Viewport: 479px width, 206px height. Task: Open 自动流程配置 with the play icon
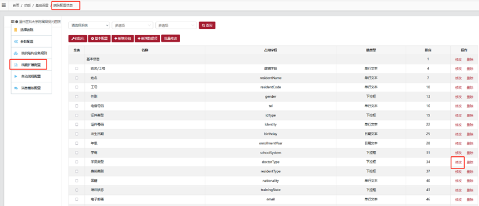point(32,76)
